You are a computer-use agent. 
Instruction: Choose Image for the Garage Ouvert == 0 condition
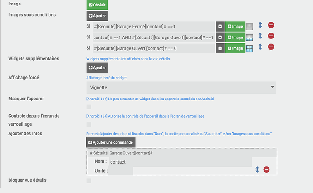click(x=235, y=48)
